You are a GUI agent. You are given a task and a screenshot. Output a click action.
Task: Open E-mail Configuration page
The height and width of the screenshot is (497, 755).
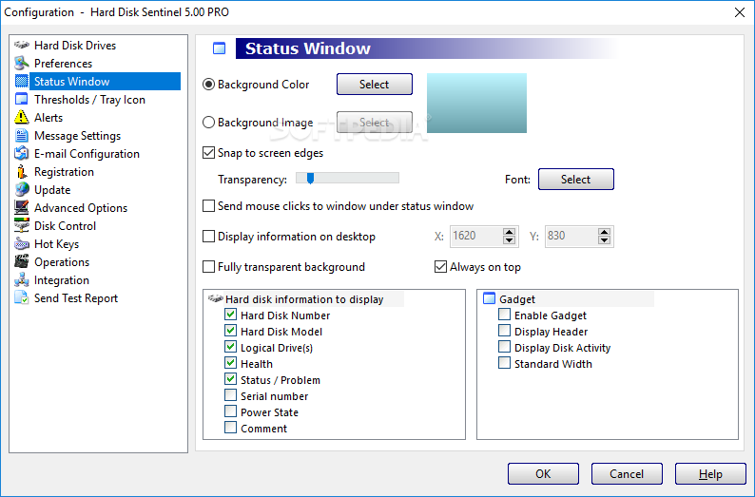[87, 154]
